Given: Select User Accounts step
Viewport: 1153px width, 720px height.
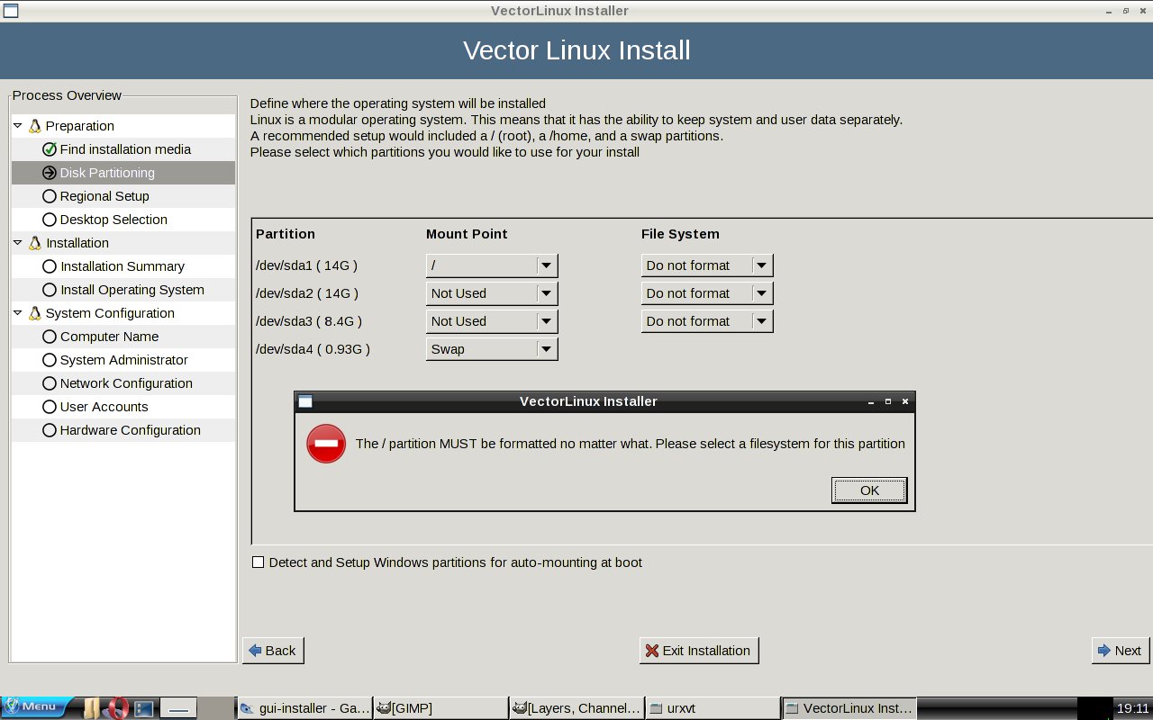Looking at the screenshot, I should coord(123,407).
